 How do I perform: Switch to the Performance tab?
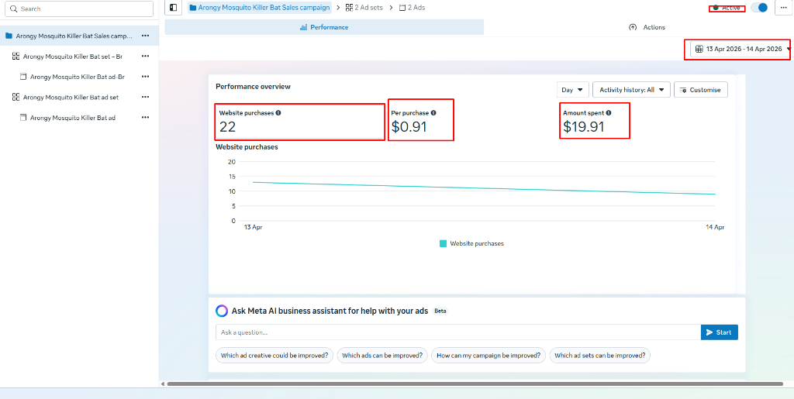click(324, 27)
